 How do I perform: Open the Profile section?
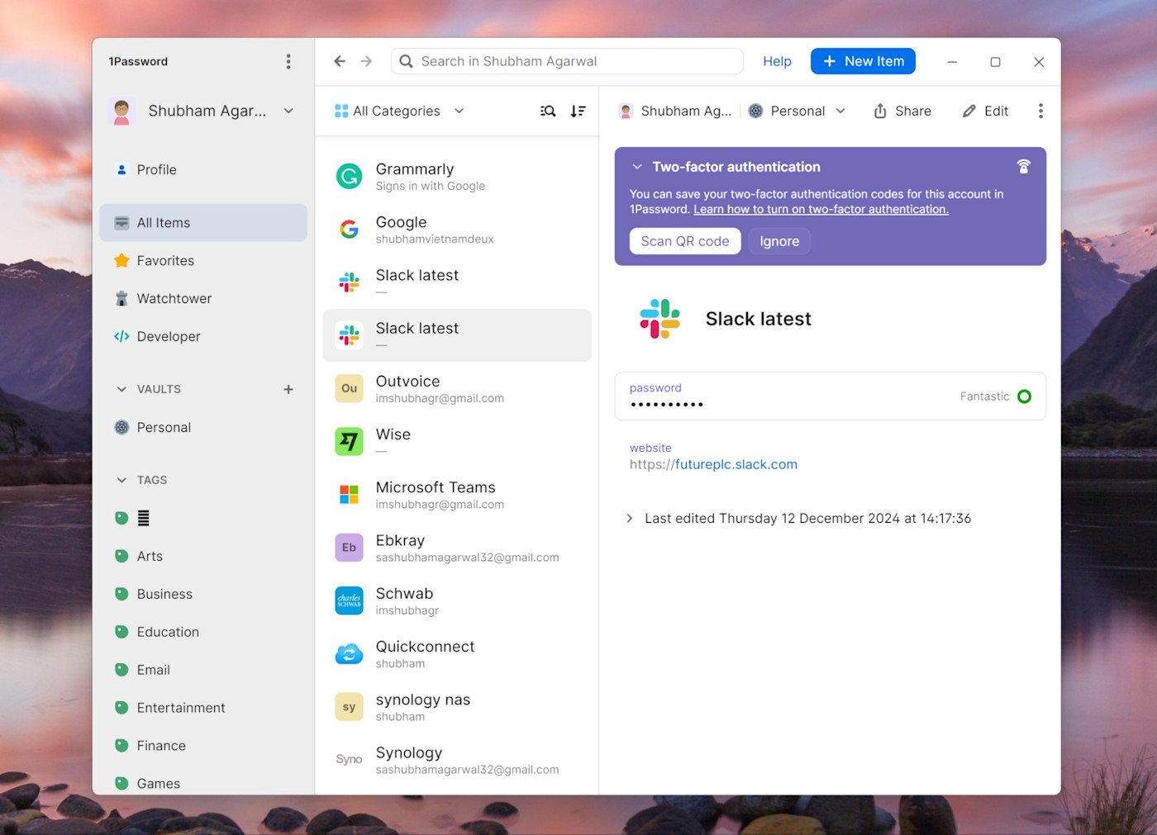[203, 169]
